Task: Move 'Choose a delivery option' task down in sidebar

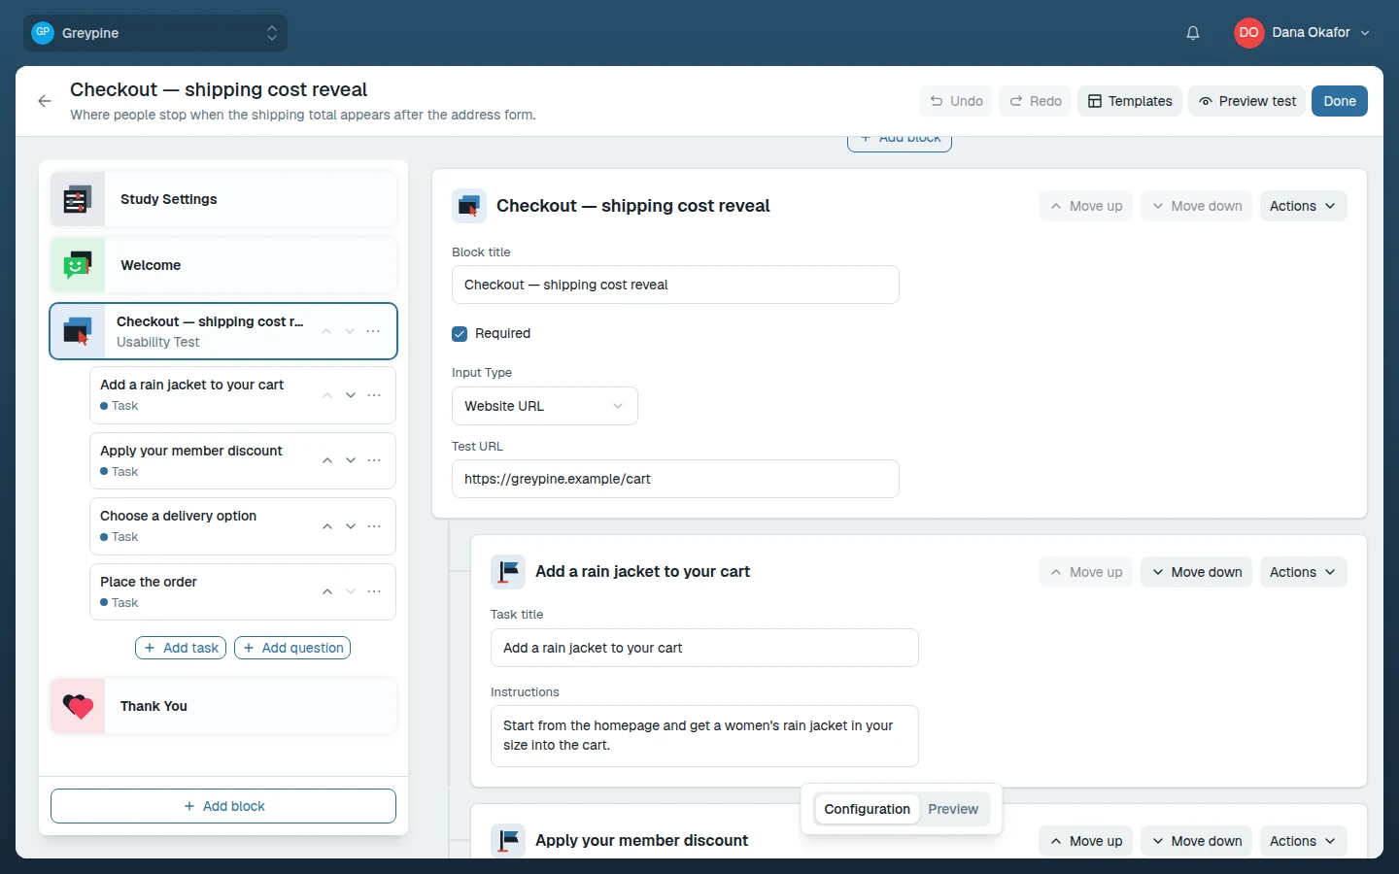Action: click(x=351, y=526)
